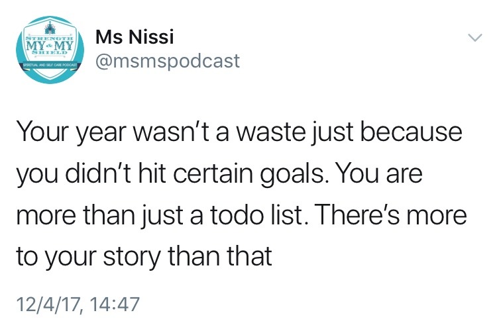Open the tweet options chevron menu
The height and width of the screenshot is (329, 497).
(473, 39)
